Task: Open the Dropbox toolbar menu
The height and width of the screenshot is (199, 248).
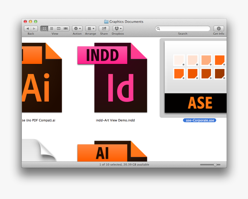Action: [117, 28]
